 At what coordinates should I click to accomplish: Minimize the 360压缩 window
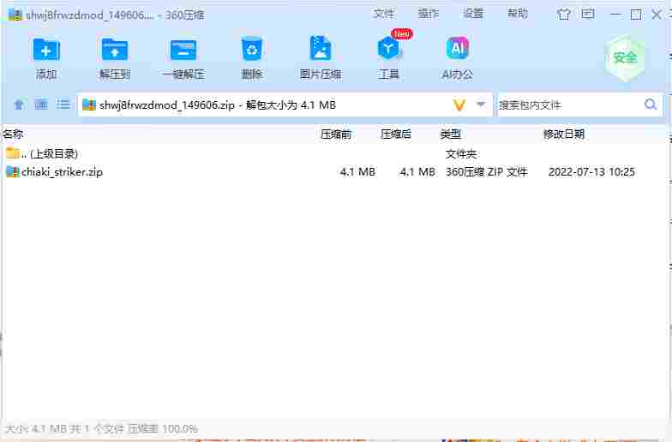615,15
